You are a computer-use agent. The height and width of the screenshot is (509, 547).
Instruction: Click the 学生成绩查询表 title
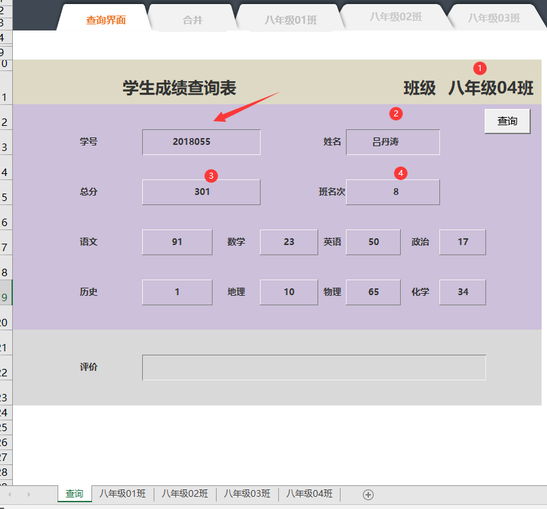point(179,88)
